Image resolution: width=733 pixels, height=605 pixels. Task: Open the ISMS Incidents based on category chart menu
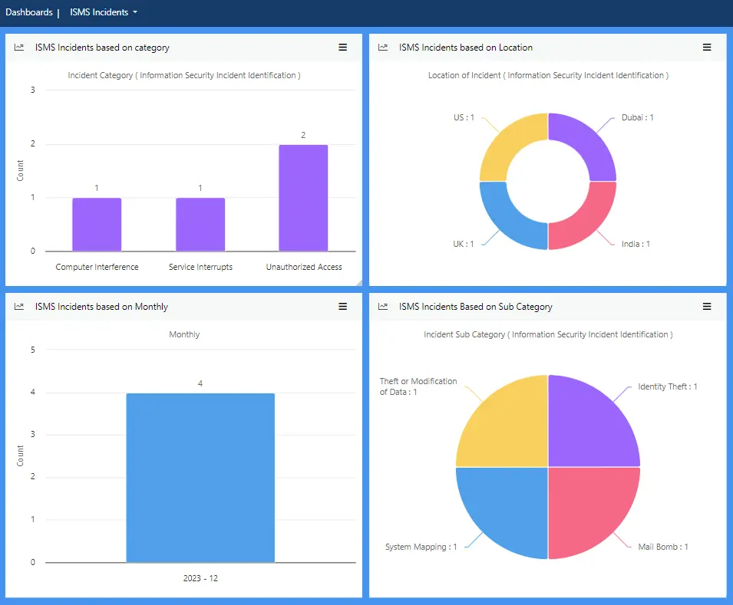(x=342, y=47)
